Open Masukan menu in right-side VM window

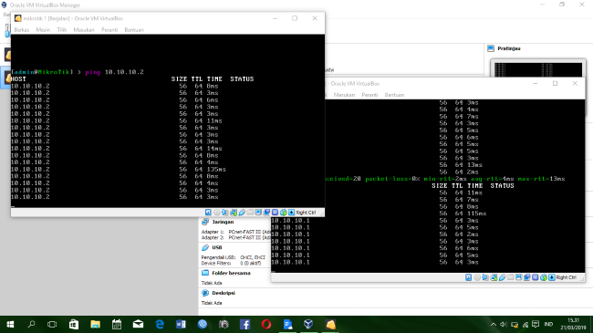[x=344, y=95]
